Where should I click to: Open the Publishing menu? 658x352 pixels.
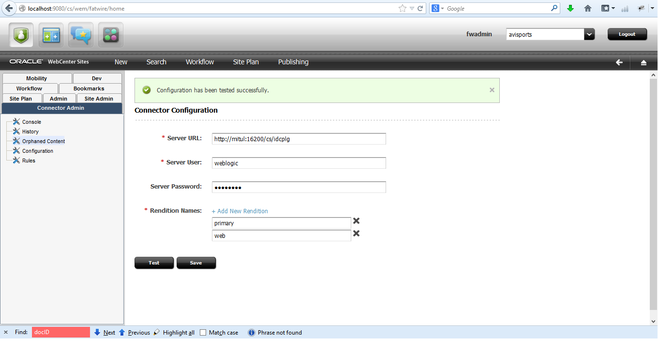(293, 62)
